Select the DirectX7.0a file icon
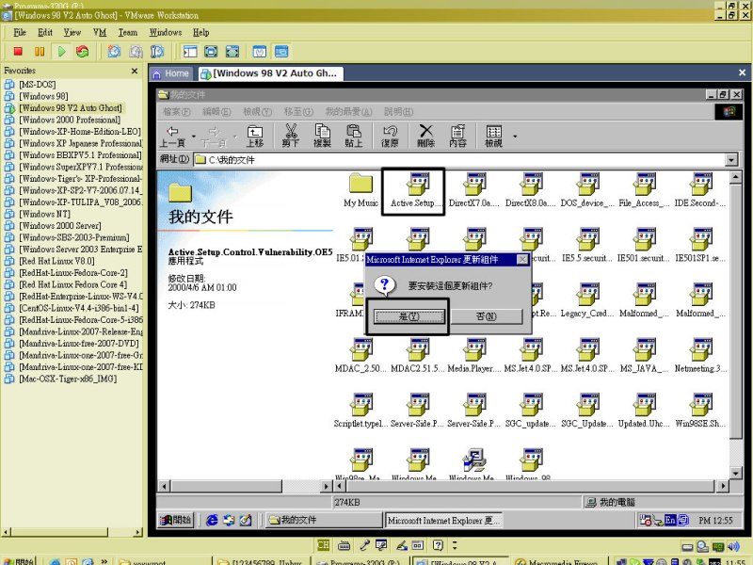This screenshot has height=565, width=753. pyautogui.click(x=474, y=190)
